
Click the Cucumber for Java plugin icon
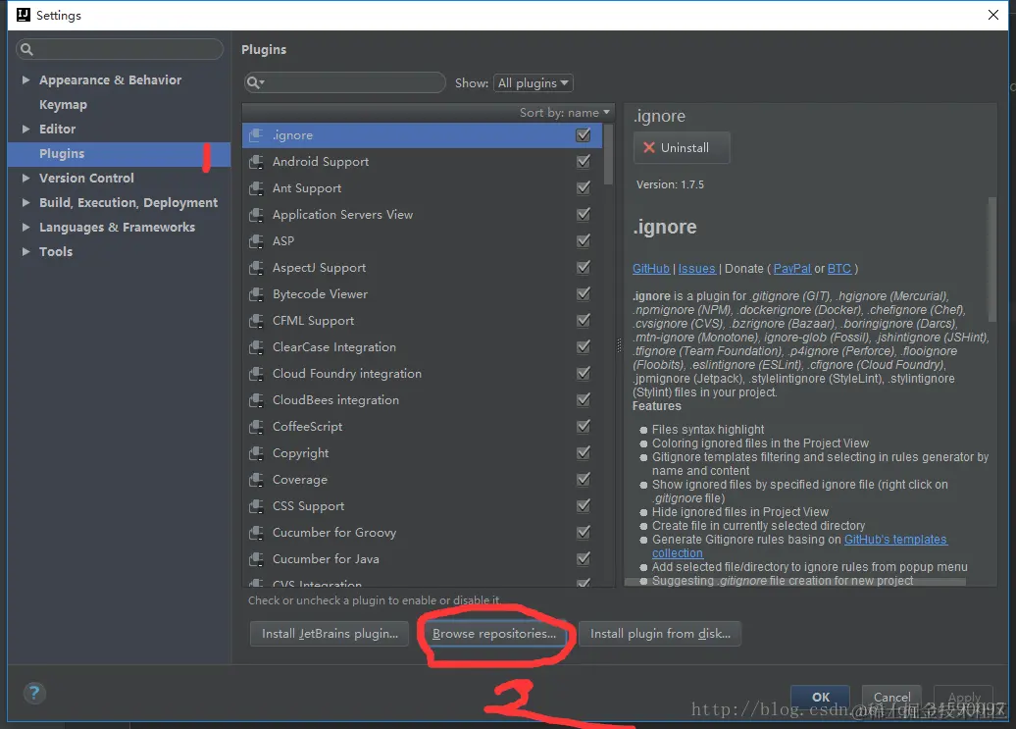pos(256,560)
